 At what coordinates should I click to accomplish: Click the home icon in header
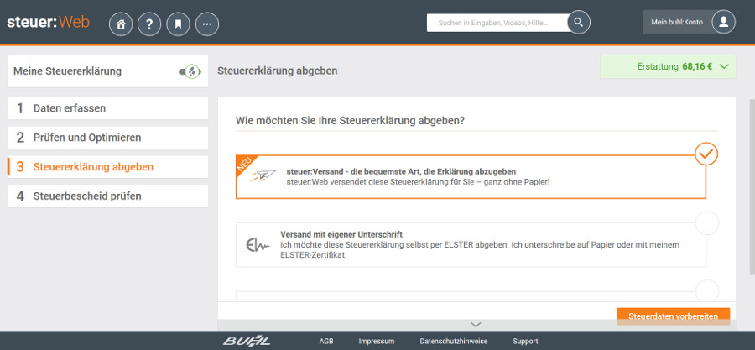[121, 24]
